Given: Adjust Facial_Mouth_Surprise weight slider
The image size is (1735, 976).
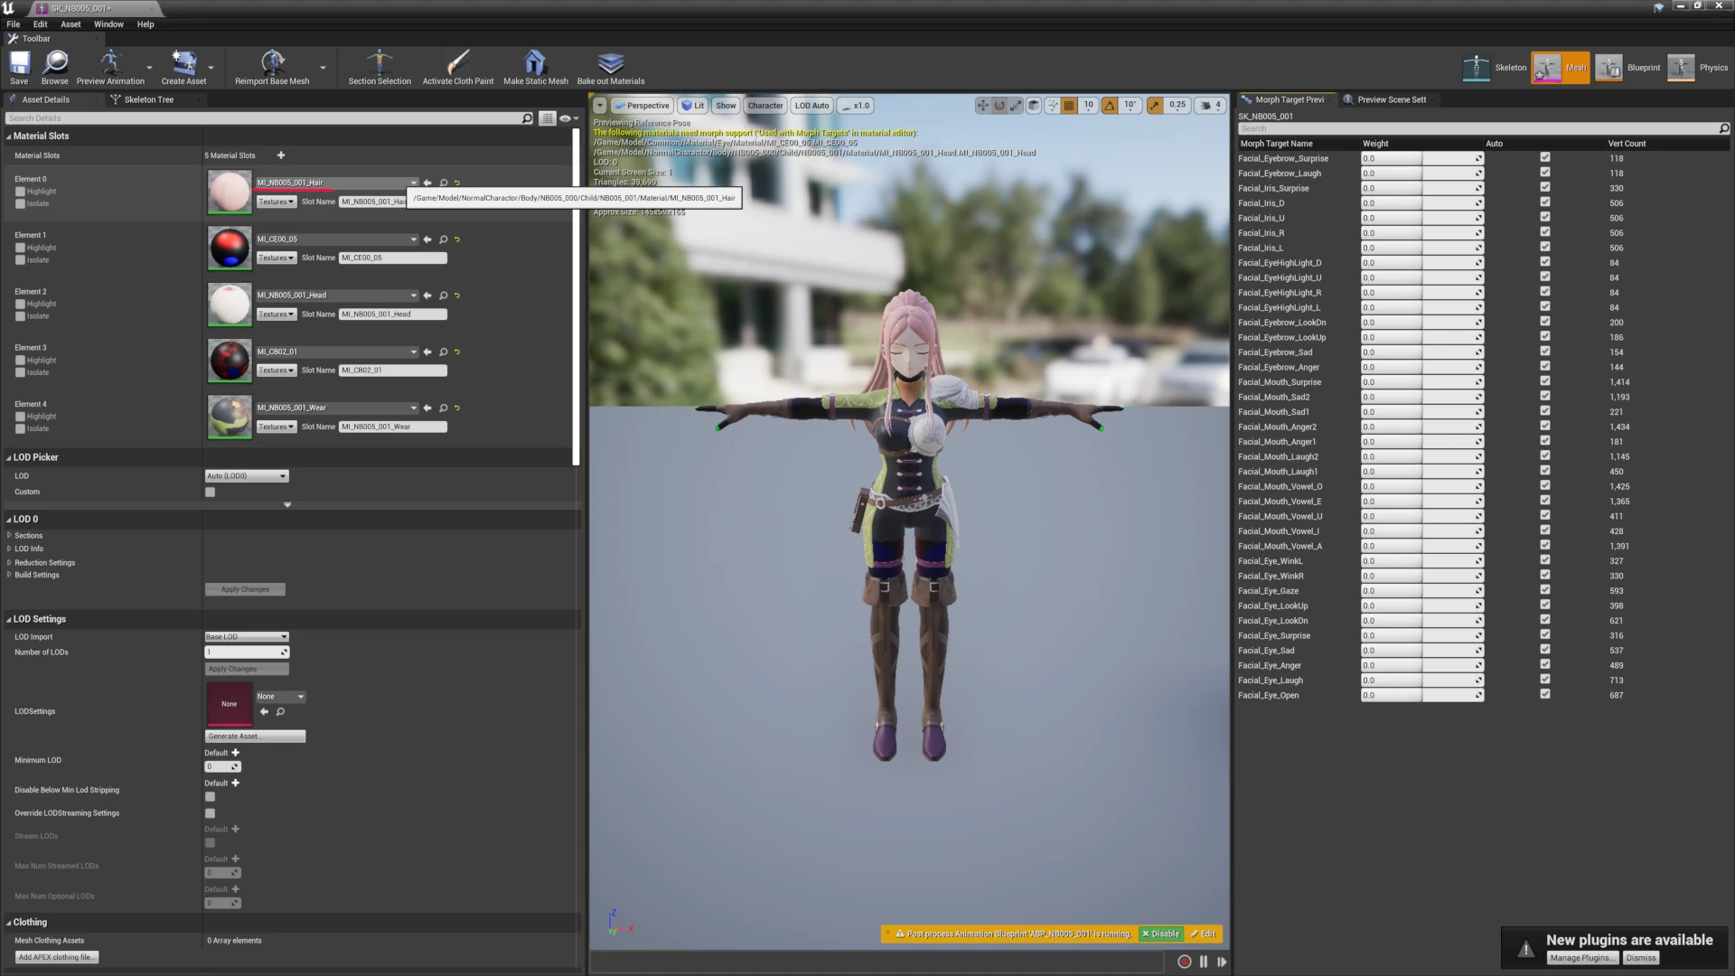Looking at the screenshot, I should click(x=1422, y=382).
